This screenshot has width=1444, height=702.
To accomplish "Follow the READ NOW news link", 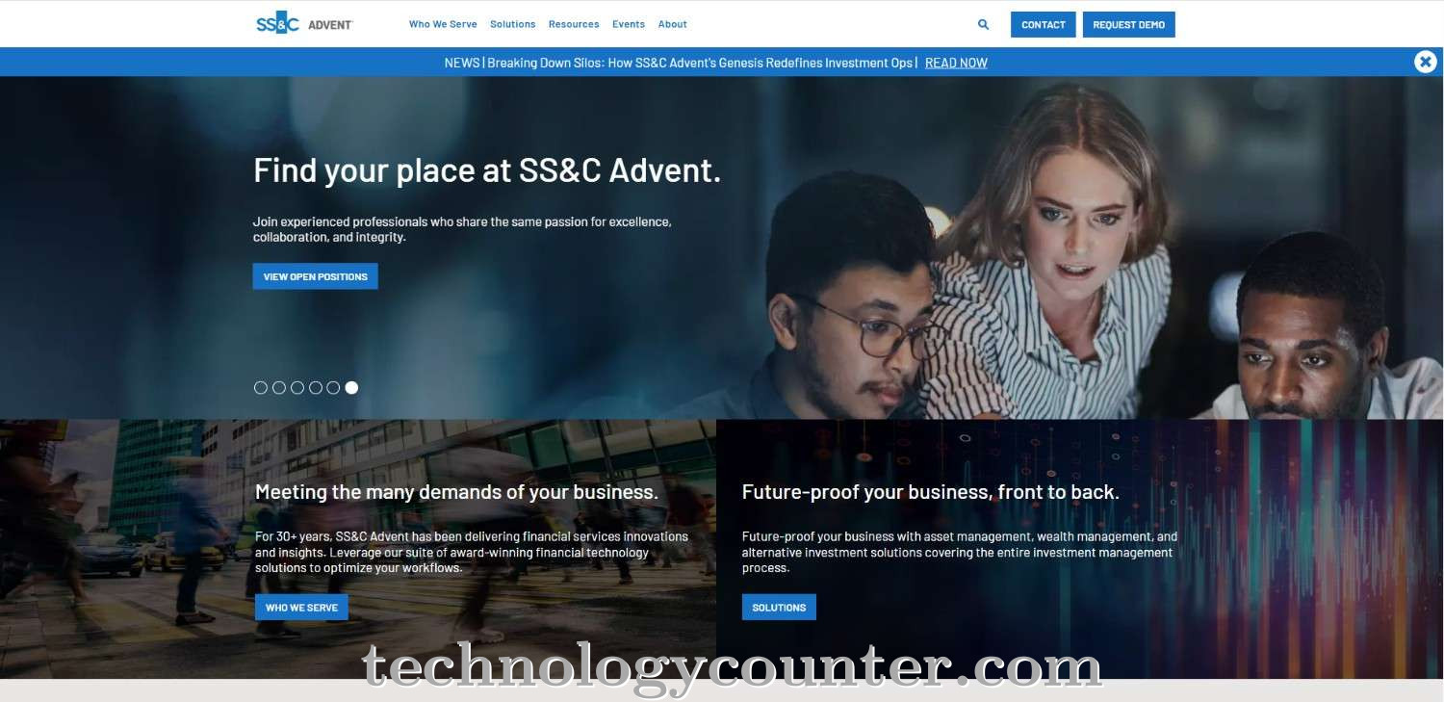I will pos(956,63).
